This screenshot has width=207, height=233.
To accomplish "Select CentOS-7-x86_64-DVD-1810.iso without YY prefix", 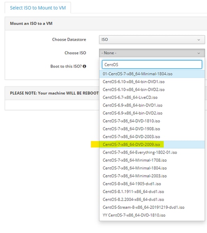I will pos(152,121).
